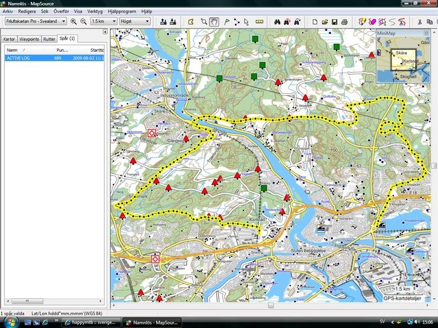Screen dimensions: 438x328
Task: Switch to happymtb Internet Explorer taskbar window
Action: click(x=91, y=323)
